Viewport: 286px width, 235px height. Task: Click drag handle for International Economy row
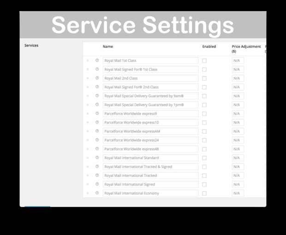88,193
